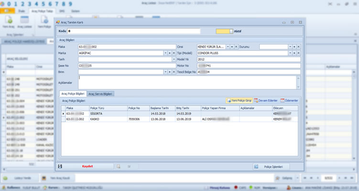Open the Çalışma dropdown arrow in bottom bar
This screenshot has width=359, height=191.
click(297, 178)
